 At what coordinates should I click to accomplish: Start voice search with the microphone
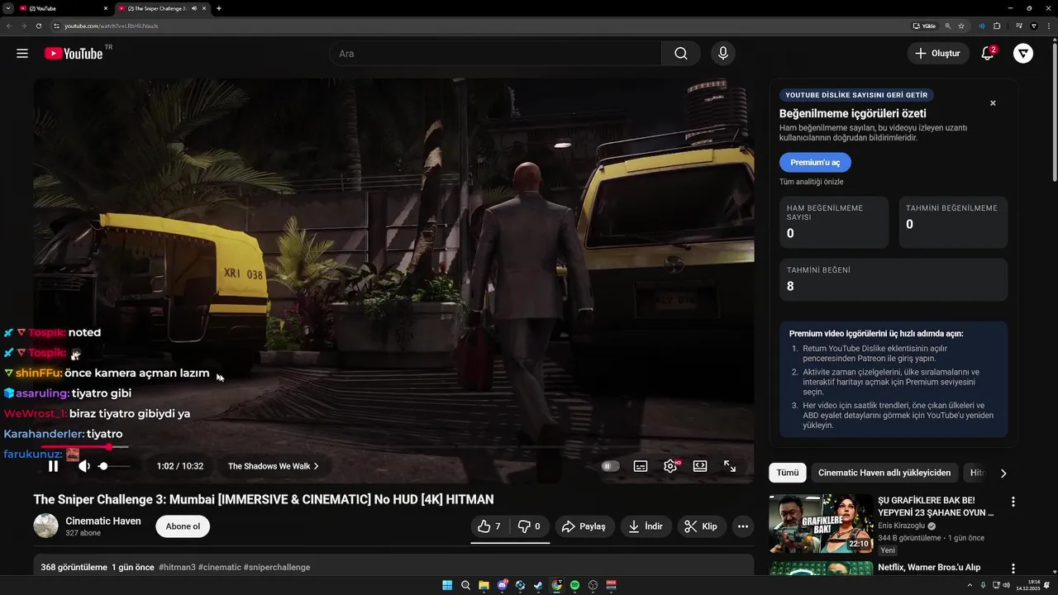(x=722, y=54)
